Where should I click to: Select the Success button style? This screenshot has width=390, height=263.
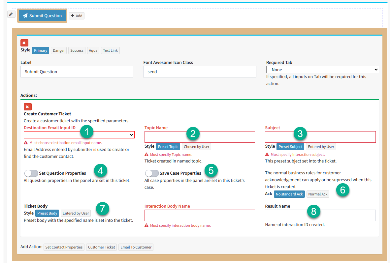(77, 50)
